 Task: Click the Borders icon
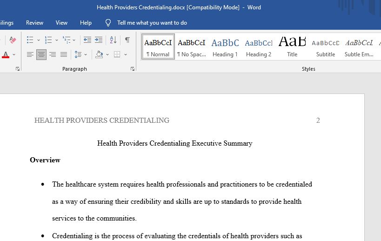[117, 54]
